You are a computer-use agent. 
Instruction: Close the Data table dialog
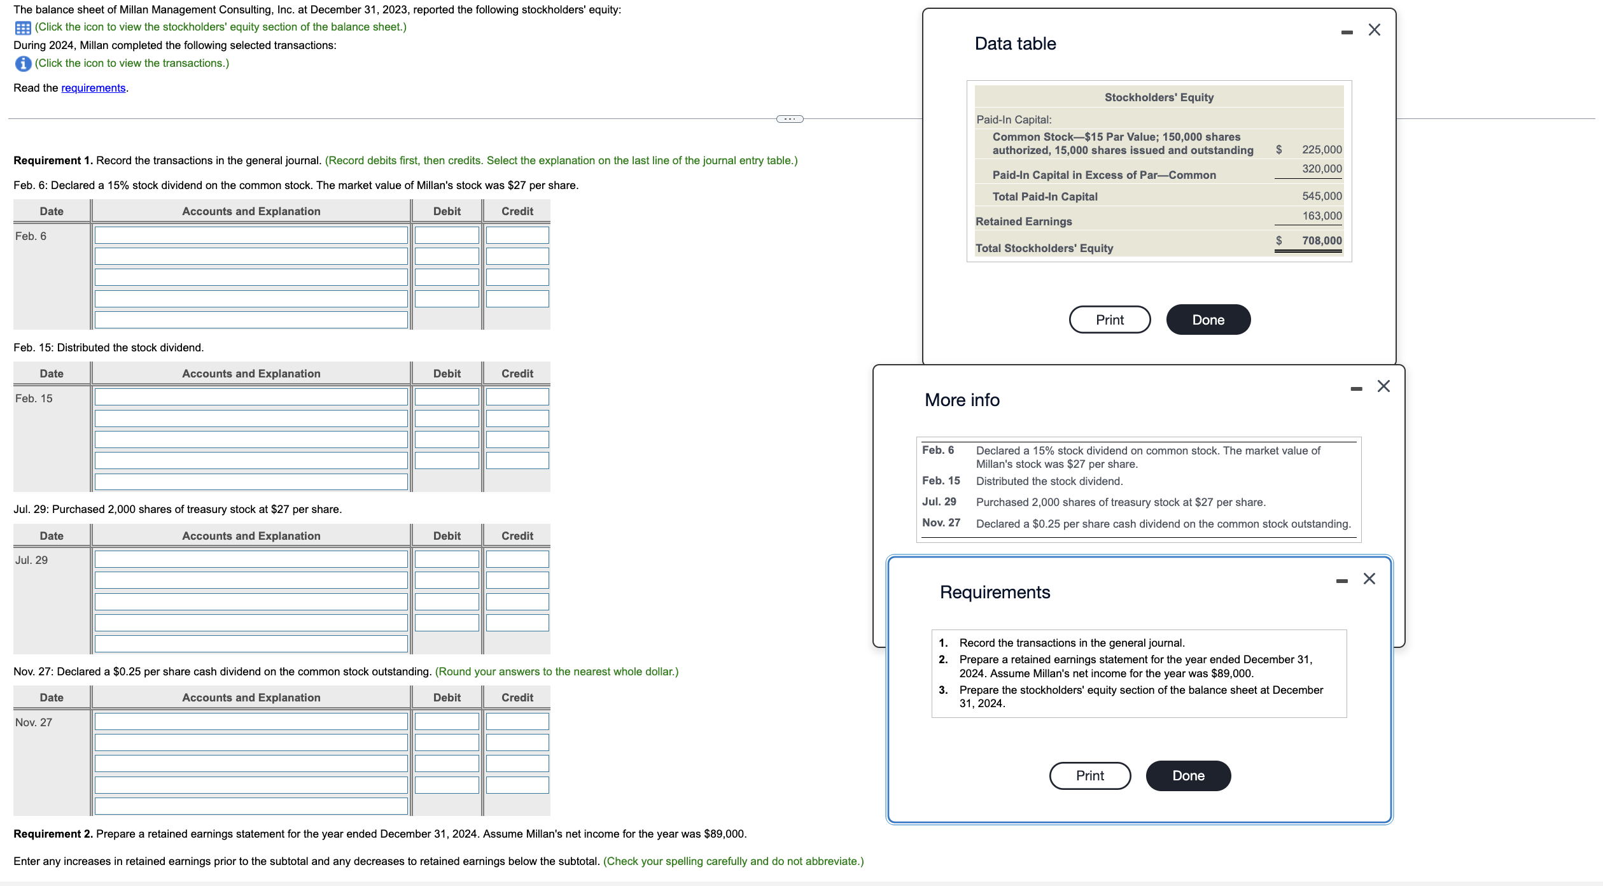pyautogui.click(x=1374, y=30)
